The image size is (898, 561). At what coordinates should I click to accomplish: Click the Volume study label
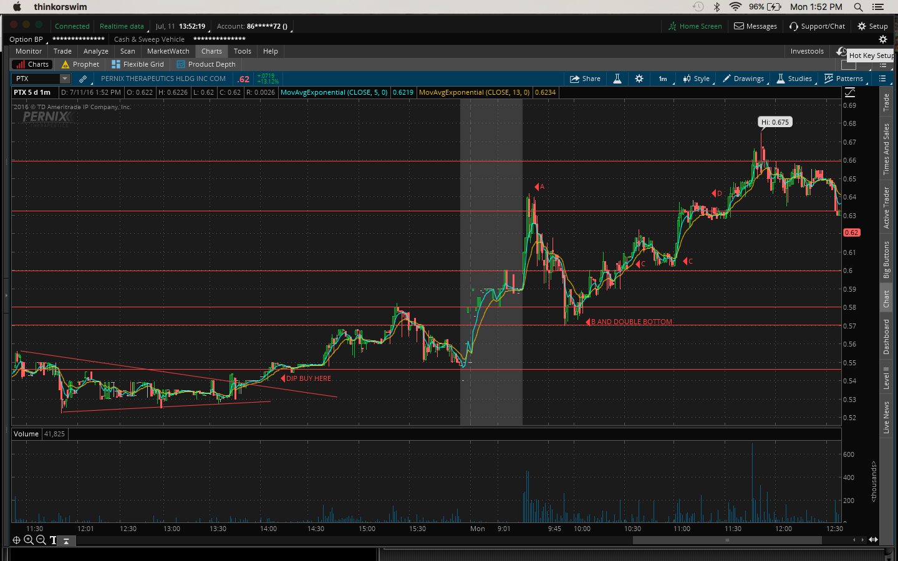point(26,434)
